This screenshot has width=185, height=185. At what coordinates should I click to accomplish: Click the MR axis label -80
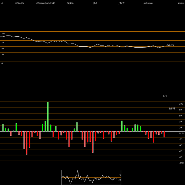pyautogui.click(x=181, y=157)
